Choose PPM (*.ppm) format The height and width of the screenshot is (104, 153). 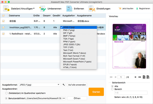pos(79,42)
